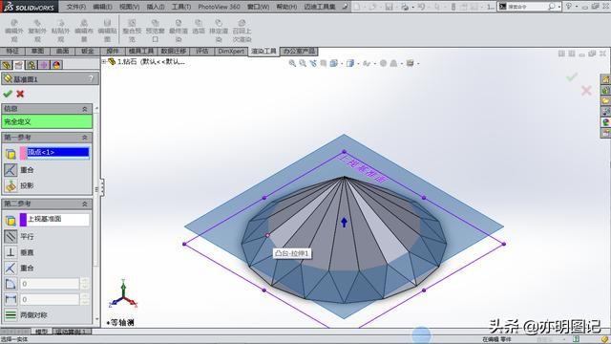This screenshot has height=344, width=611.
Task: Expand the 1.钻石 feature tree node
Action: (x=104, y=61)
